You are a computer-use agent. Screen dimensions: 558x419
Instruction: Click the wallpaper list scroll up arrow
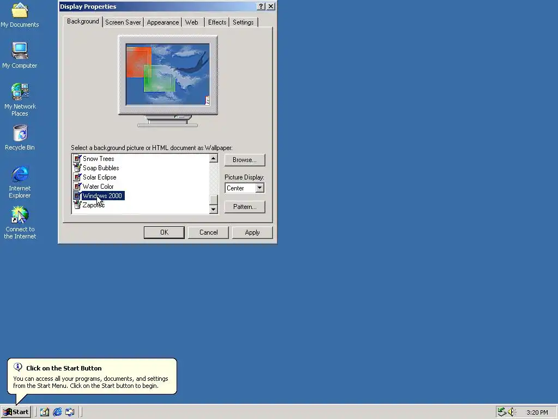(x=214, y=159)
